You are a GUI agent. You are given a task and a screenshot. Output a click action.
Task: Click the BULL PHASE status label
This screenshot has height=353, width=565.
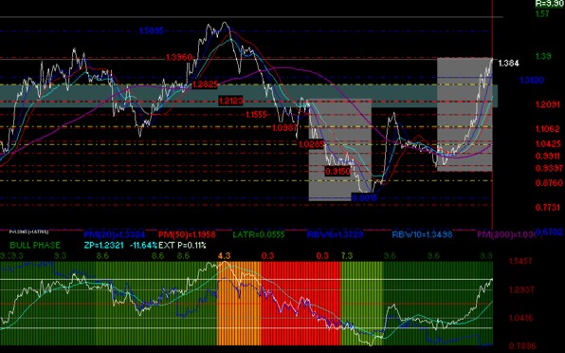(35, 246)
